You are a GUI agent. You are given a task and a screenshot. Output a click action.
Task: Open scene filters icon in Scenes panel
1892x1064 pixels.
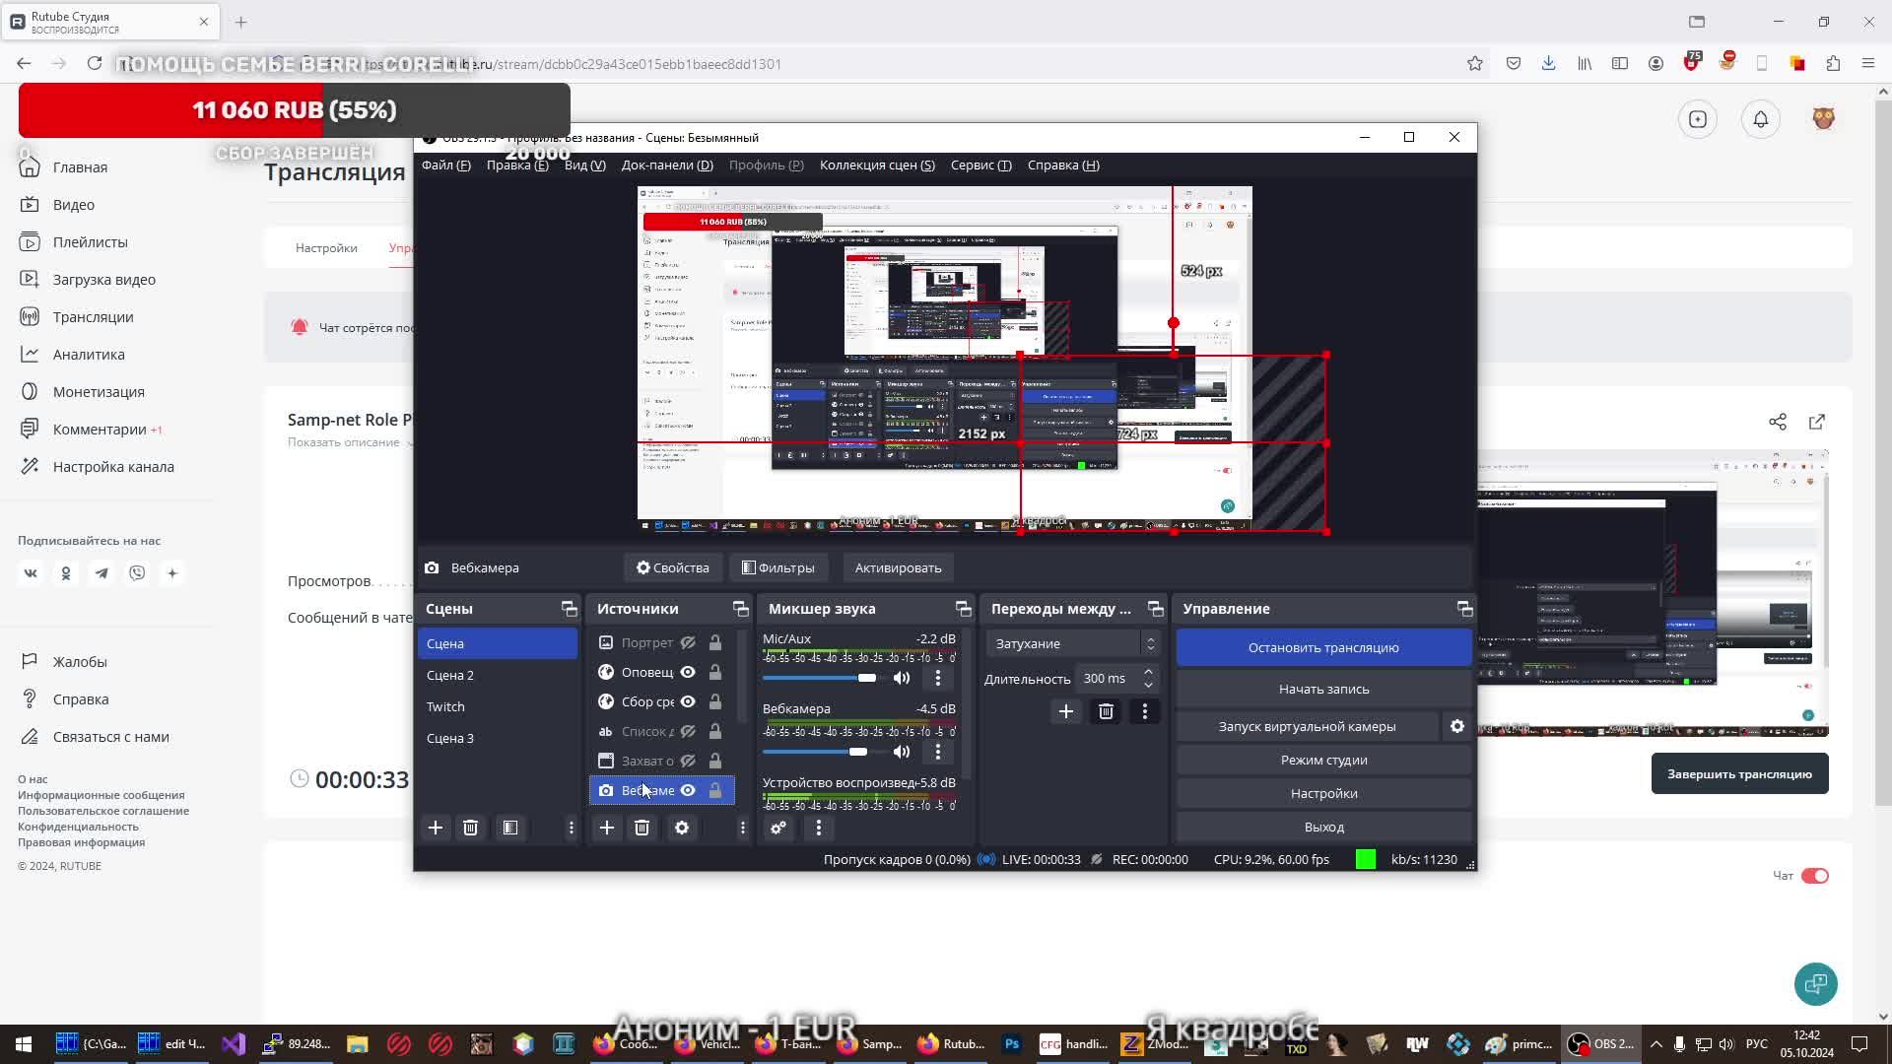[510, 829]
